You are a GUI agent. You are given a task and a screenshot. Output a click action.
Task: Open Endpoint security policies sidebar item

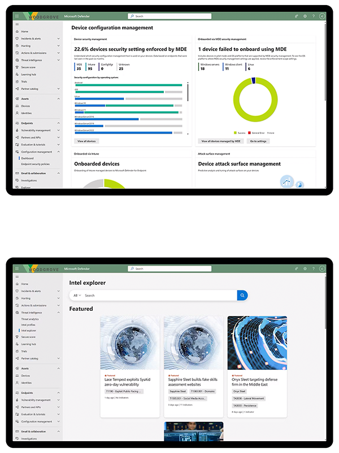point(35,164)
